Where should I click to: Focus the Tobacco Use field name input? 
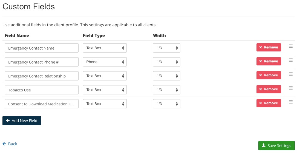coord(42,90)
